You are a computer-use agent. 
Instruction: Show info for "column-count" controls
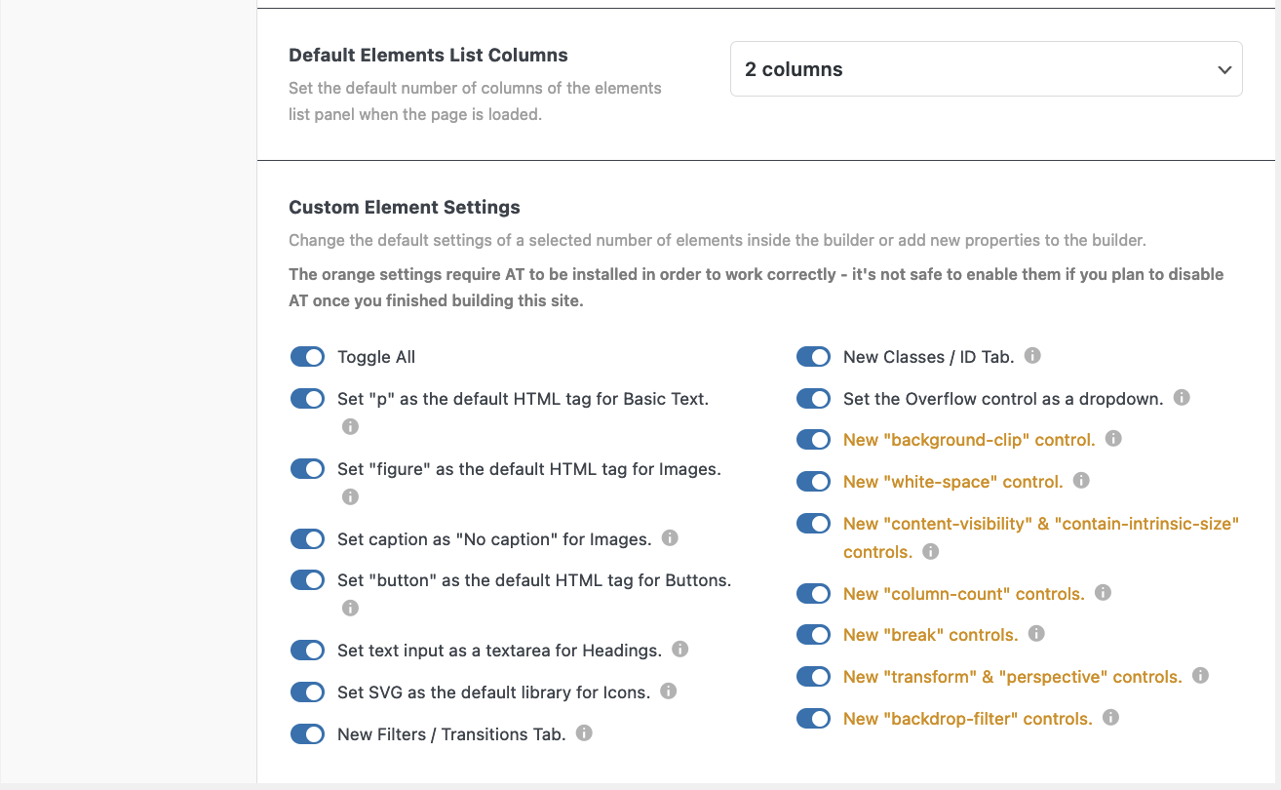click(x=1103, y=592)
